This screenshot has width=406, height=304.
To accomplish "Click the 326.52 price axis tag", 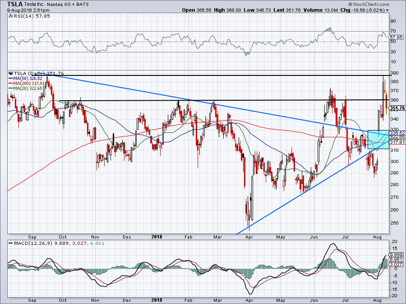I will pos(397,133).
